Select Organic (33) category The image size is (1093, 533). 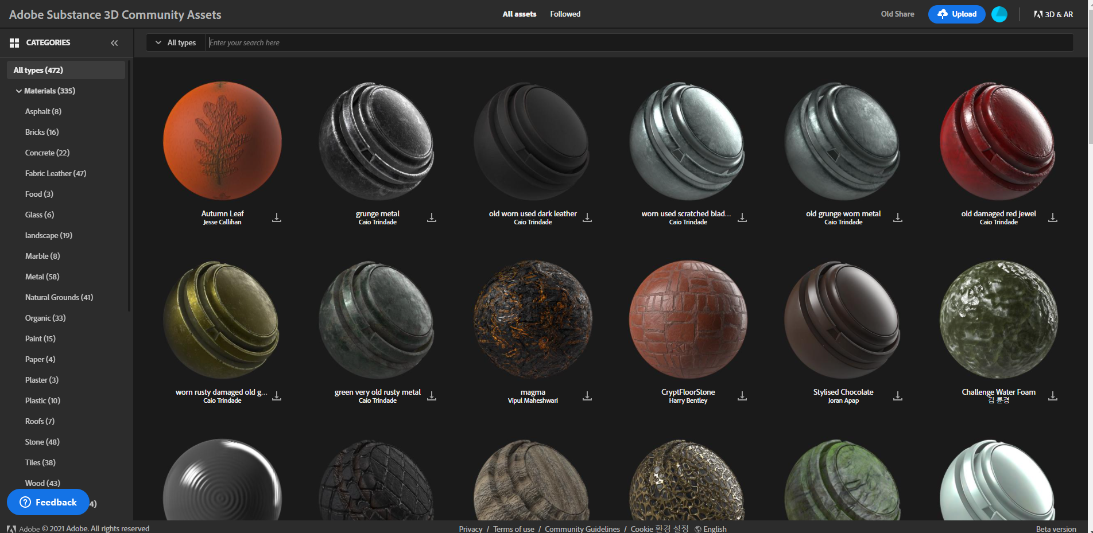pyautogui.click(x=45, y=318)
